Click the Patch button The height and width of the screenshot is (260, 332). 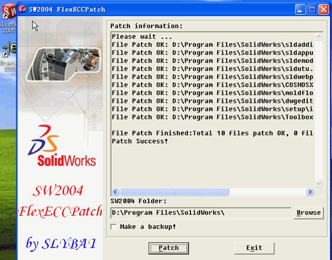168,248
